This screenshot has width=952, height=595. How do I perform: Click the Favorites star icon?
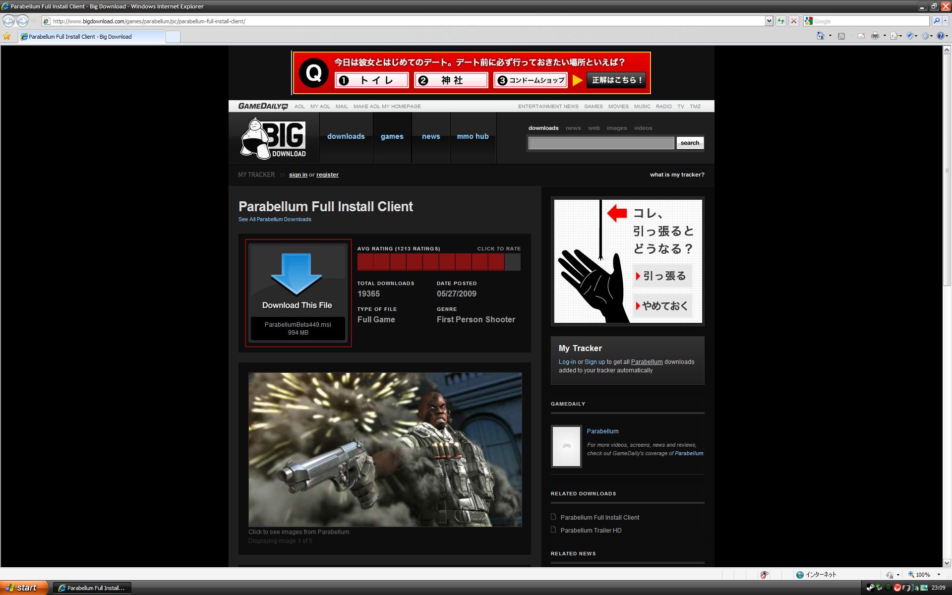coord(7,36)
